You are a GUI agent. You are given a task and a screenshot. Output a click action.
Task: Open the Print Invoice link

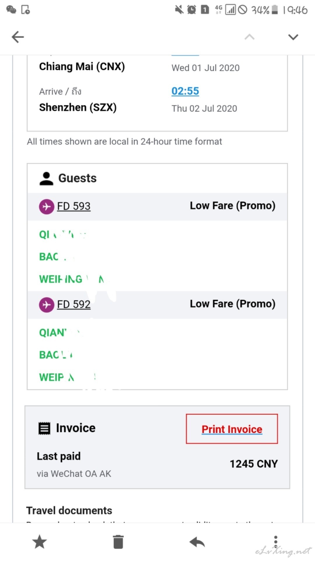(232, 429)
